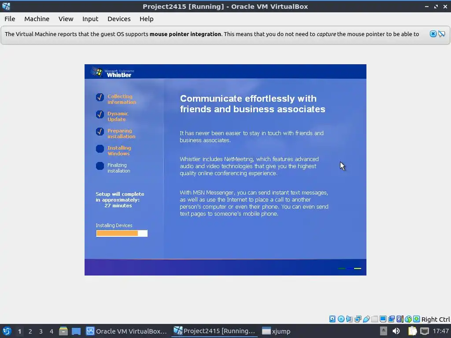451x338 pixels.
Task: Open the clipboard manager tray icon
Action: pyautogui.click(x=412, y=331)
